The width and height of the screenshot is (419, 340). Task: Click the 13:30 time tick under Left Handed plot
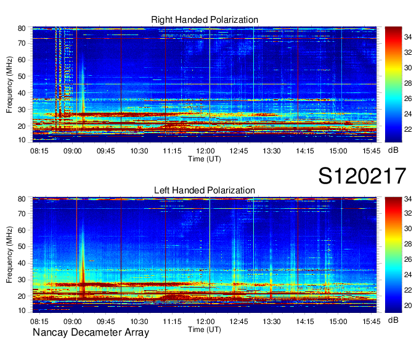(x=272, y=322)
